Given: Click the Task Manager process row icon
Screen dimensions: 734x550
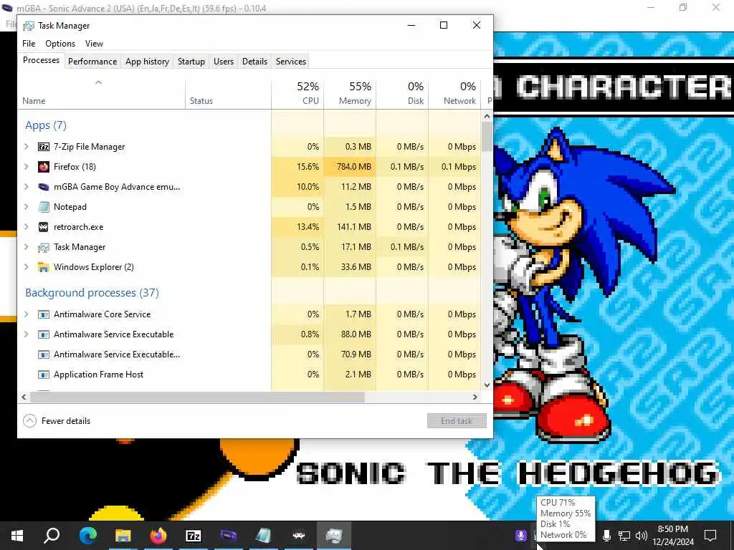Looking at the screenshot, I should [44, 247].
